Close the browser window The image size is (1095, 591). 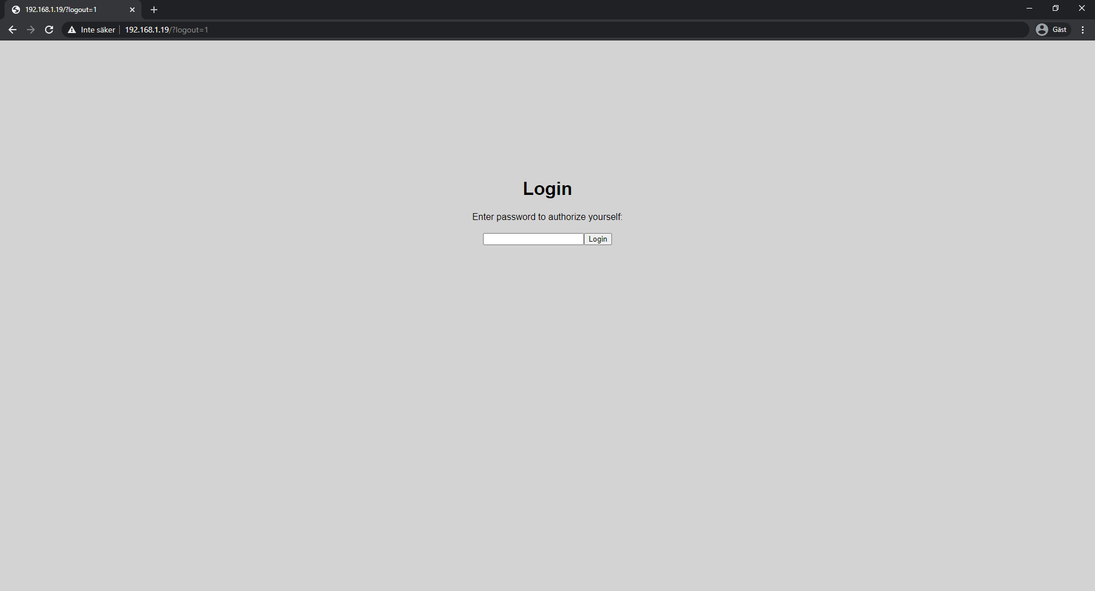pyautogui.click(x=1082, y=9)
